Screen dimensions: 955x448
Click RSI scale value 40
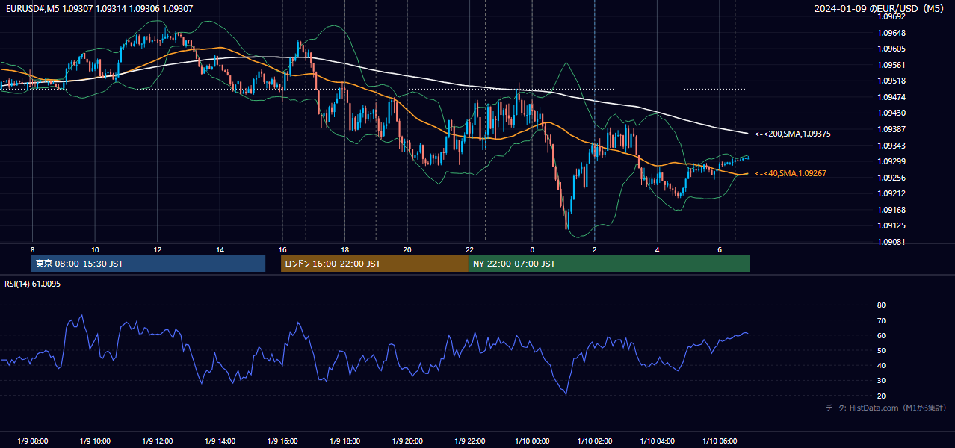pyautogui.click(x=881, y=365)
